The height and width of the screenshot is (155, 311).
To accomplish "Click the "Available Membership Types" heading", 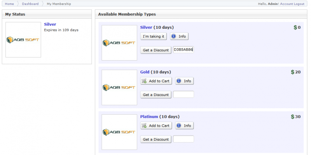I will (x=127, y=14).
